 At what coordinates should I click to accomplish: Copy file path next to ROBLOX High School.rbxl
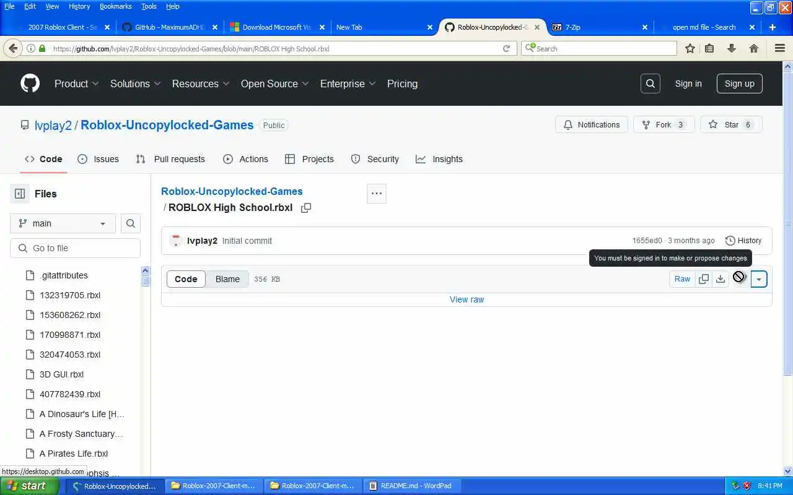[306, 208]
